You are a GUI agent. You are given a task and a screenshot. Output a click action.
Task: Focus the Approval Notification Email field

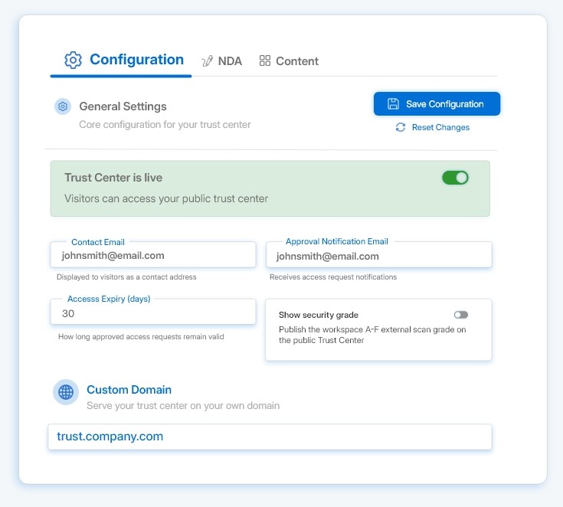pos(379,254)
